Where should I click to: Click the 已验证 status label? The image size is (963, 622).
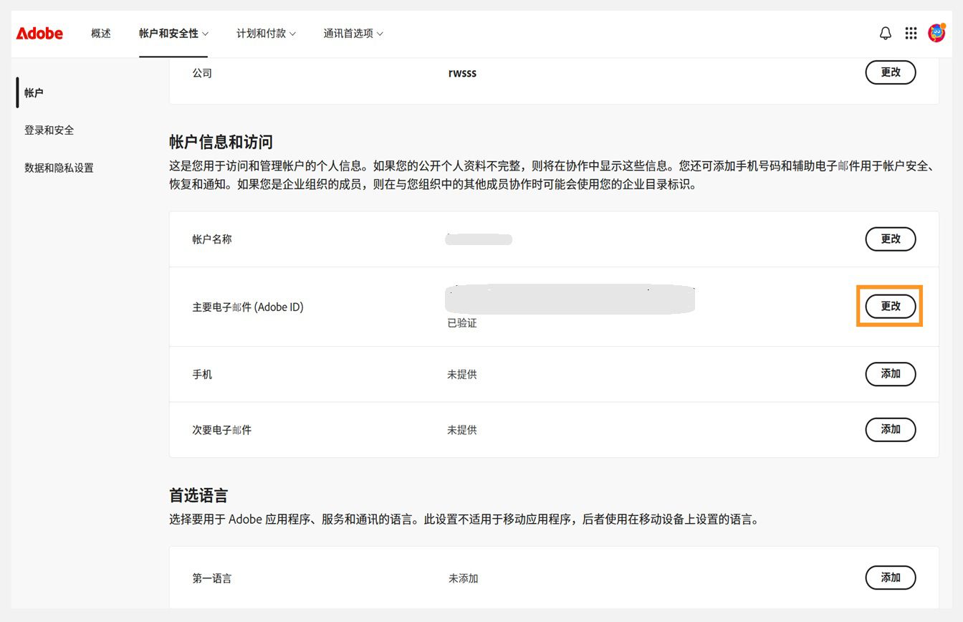[463, 322]
